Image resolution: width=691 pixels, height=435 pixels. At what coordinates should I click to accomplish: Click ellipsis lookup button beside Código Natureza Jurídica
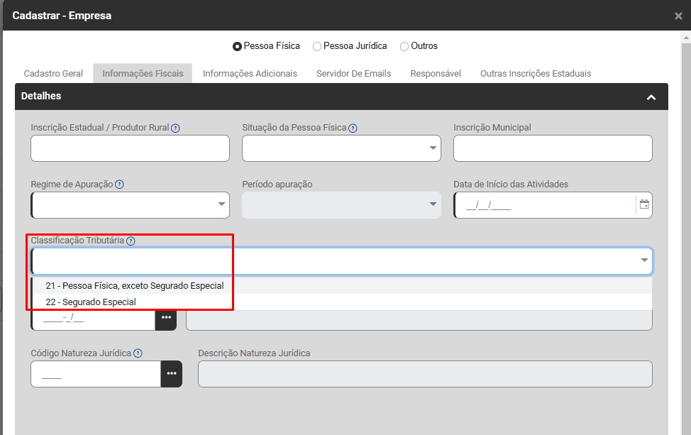click(171, 374)
